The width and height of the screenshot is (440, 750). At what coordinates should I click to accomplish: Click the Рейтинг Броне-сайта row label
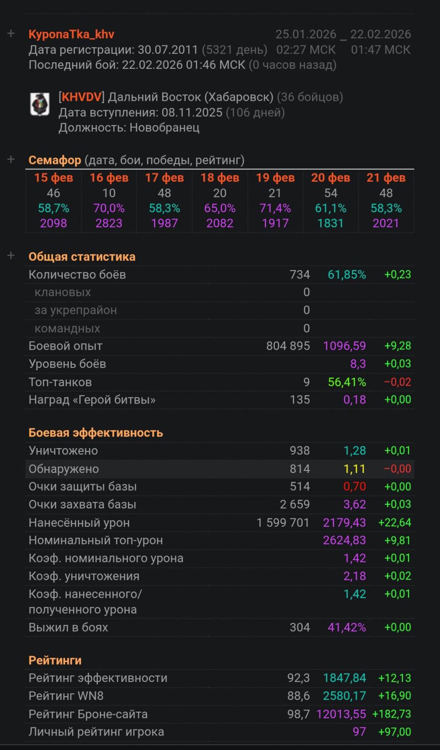click(x=88, y=714)
